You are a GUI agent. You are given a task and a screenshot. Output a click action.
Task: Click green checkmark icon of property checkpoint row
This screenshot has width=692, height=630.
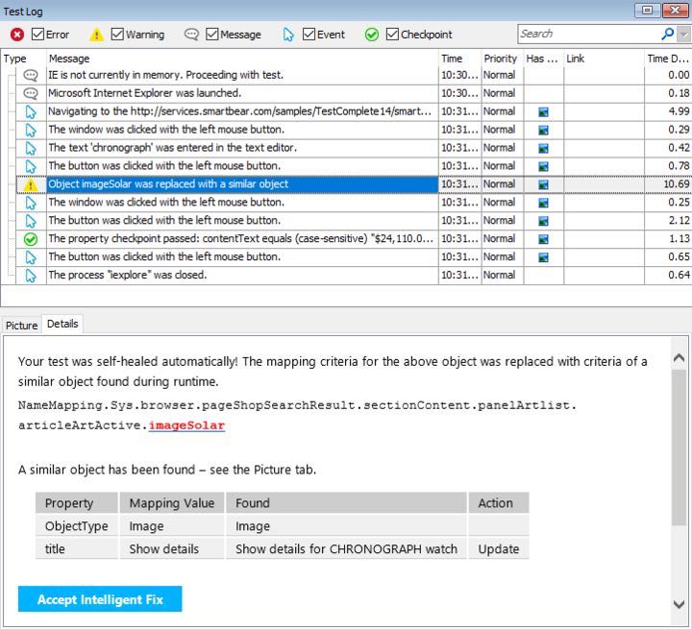coord(31,239)
